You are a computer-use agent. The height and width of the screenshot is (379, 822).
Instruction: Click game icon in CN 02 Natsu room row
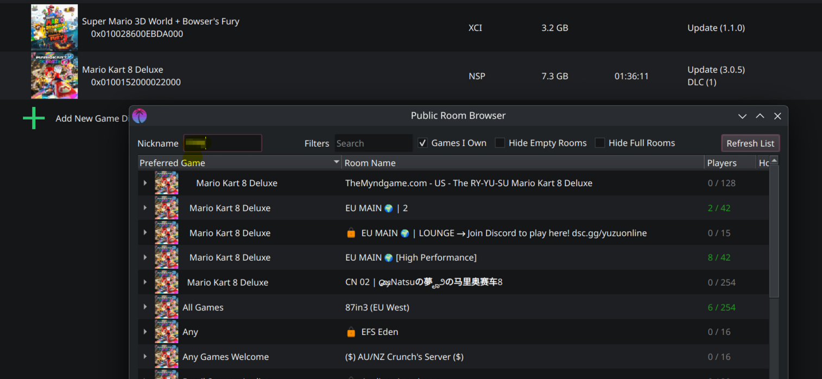166,282
